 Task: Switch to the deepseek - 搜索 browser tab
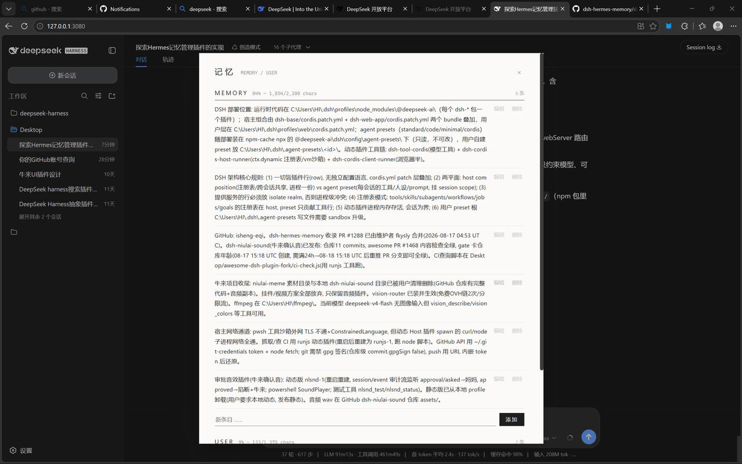tap(215, 9)
